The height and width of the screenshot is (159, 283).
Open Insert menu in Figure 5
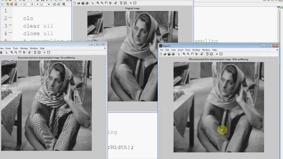pyautogui.click(x=180, y=50)
